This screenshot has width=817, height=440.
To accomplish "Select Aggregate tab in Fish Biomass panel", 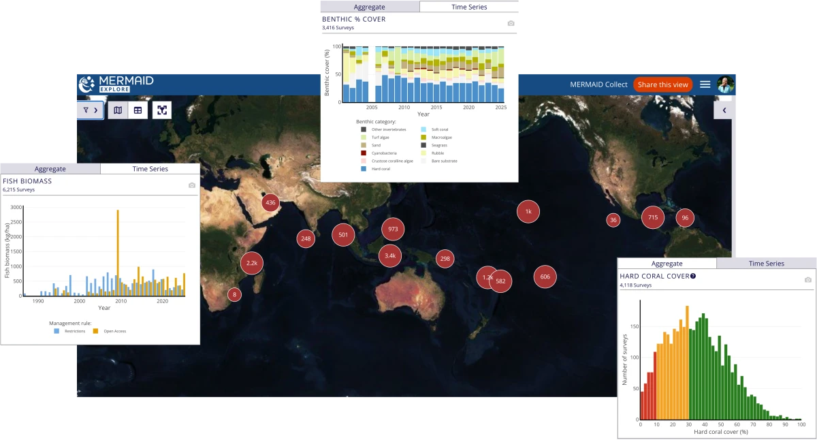I will tap(50, 169).
